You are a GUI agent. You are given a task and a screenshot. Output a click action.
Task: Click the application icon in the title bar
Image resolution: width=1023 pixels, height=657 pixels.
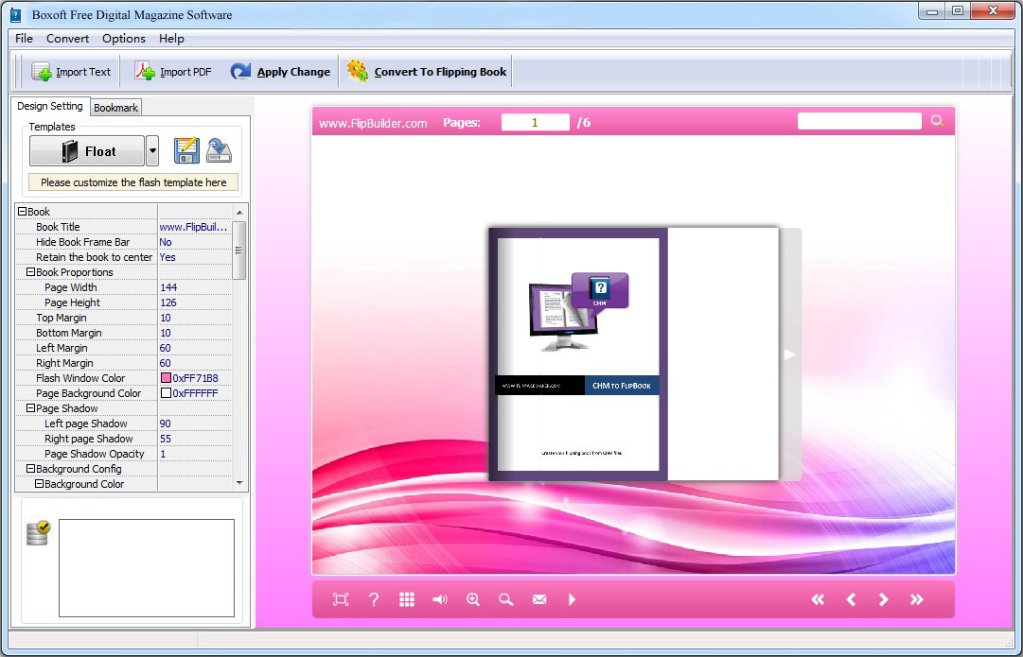pos(16,14)
